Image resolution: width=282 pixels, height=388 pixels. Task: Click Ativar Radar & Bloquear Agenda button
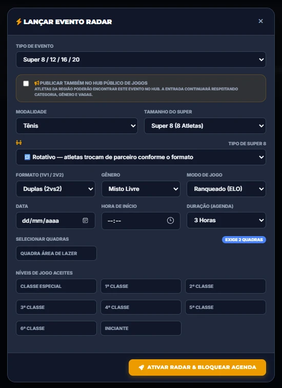(x=197, y=367)
